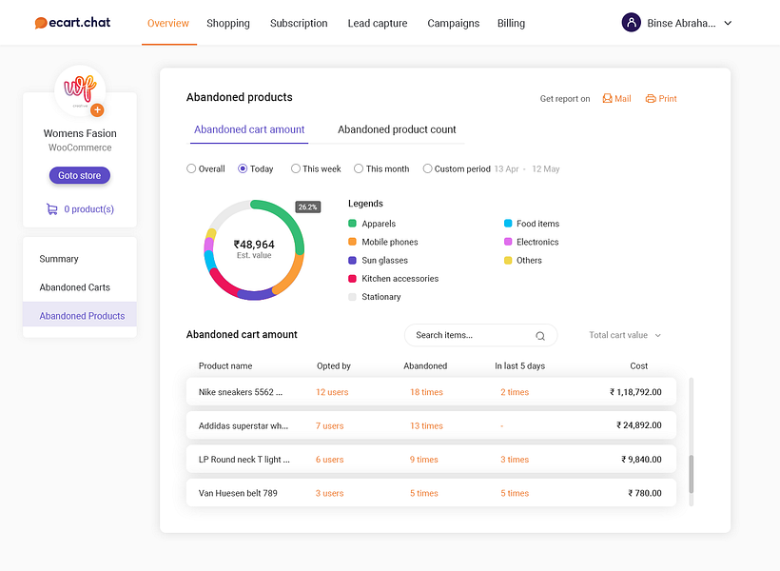
Task: Select the Custom period radio option
Action: point(427,168)
